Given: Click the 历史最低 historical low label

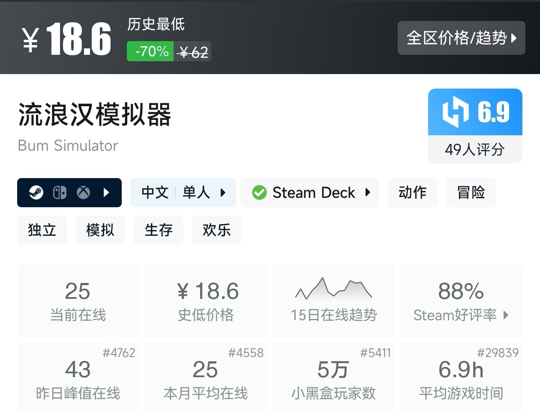Looking at the screenshot, I should pos(156,24).
